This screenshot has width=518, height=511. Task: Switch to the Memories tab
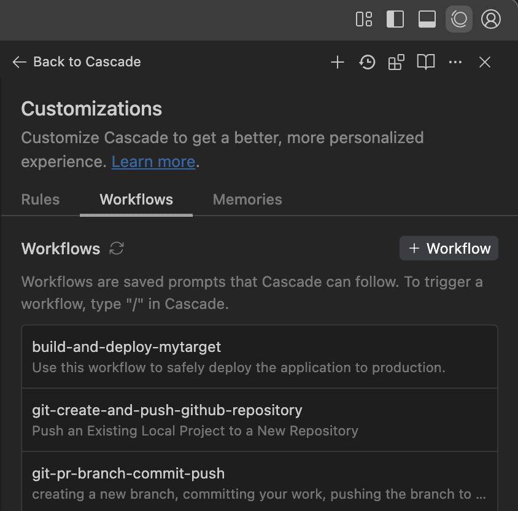(x=247, y=200)
